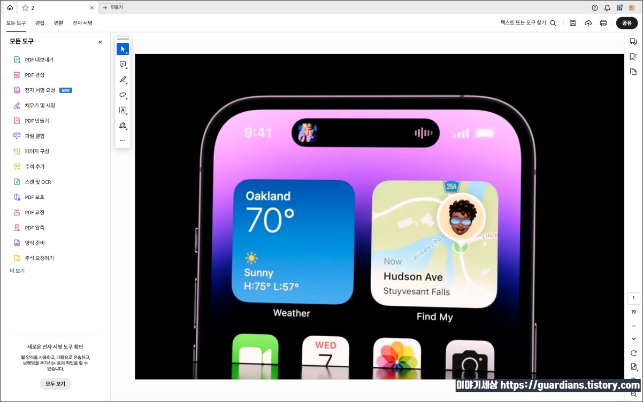Viewport: 643px width, 402px height.
Task: Star the document tab named 2
Action: pyautogui.click(x=25, y=7)
